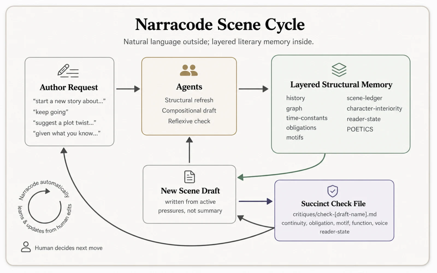This screenshot has height=273, width=437.
Task: Click 'reader-state' in the Succinct Check File box
Action: (335, 232)
